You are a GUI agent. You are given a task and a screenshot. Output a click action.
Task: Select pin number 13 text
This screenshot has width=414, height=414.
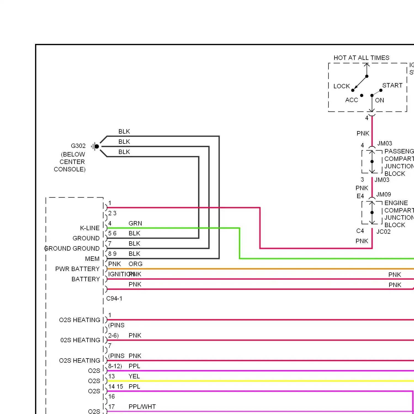(x=112, y=376)
